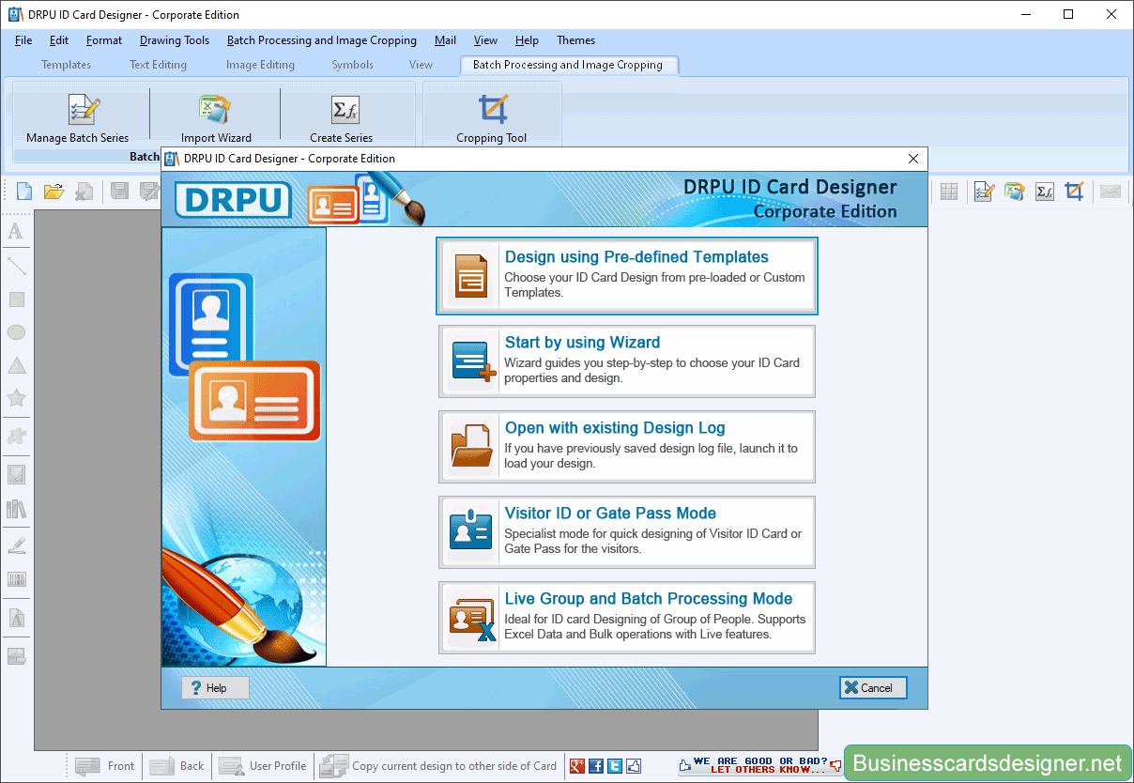Open the Help menu
Screen dimensions: 1134x783
527,40
